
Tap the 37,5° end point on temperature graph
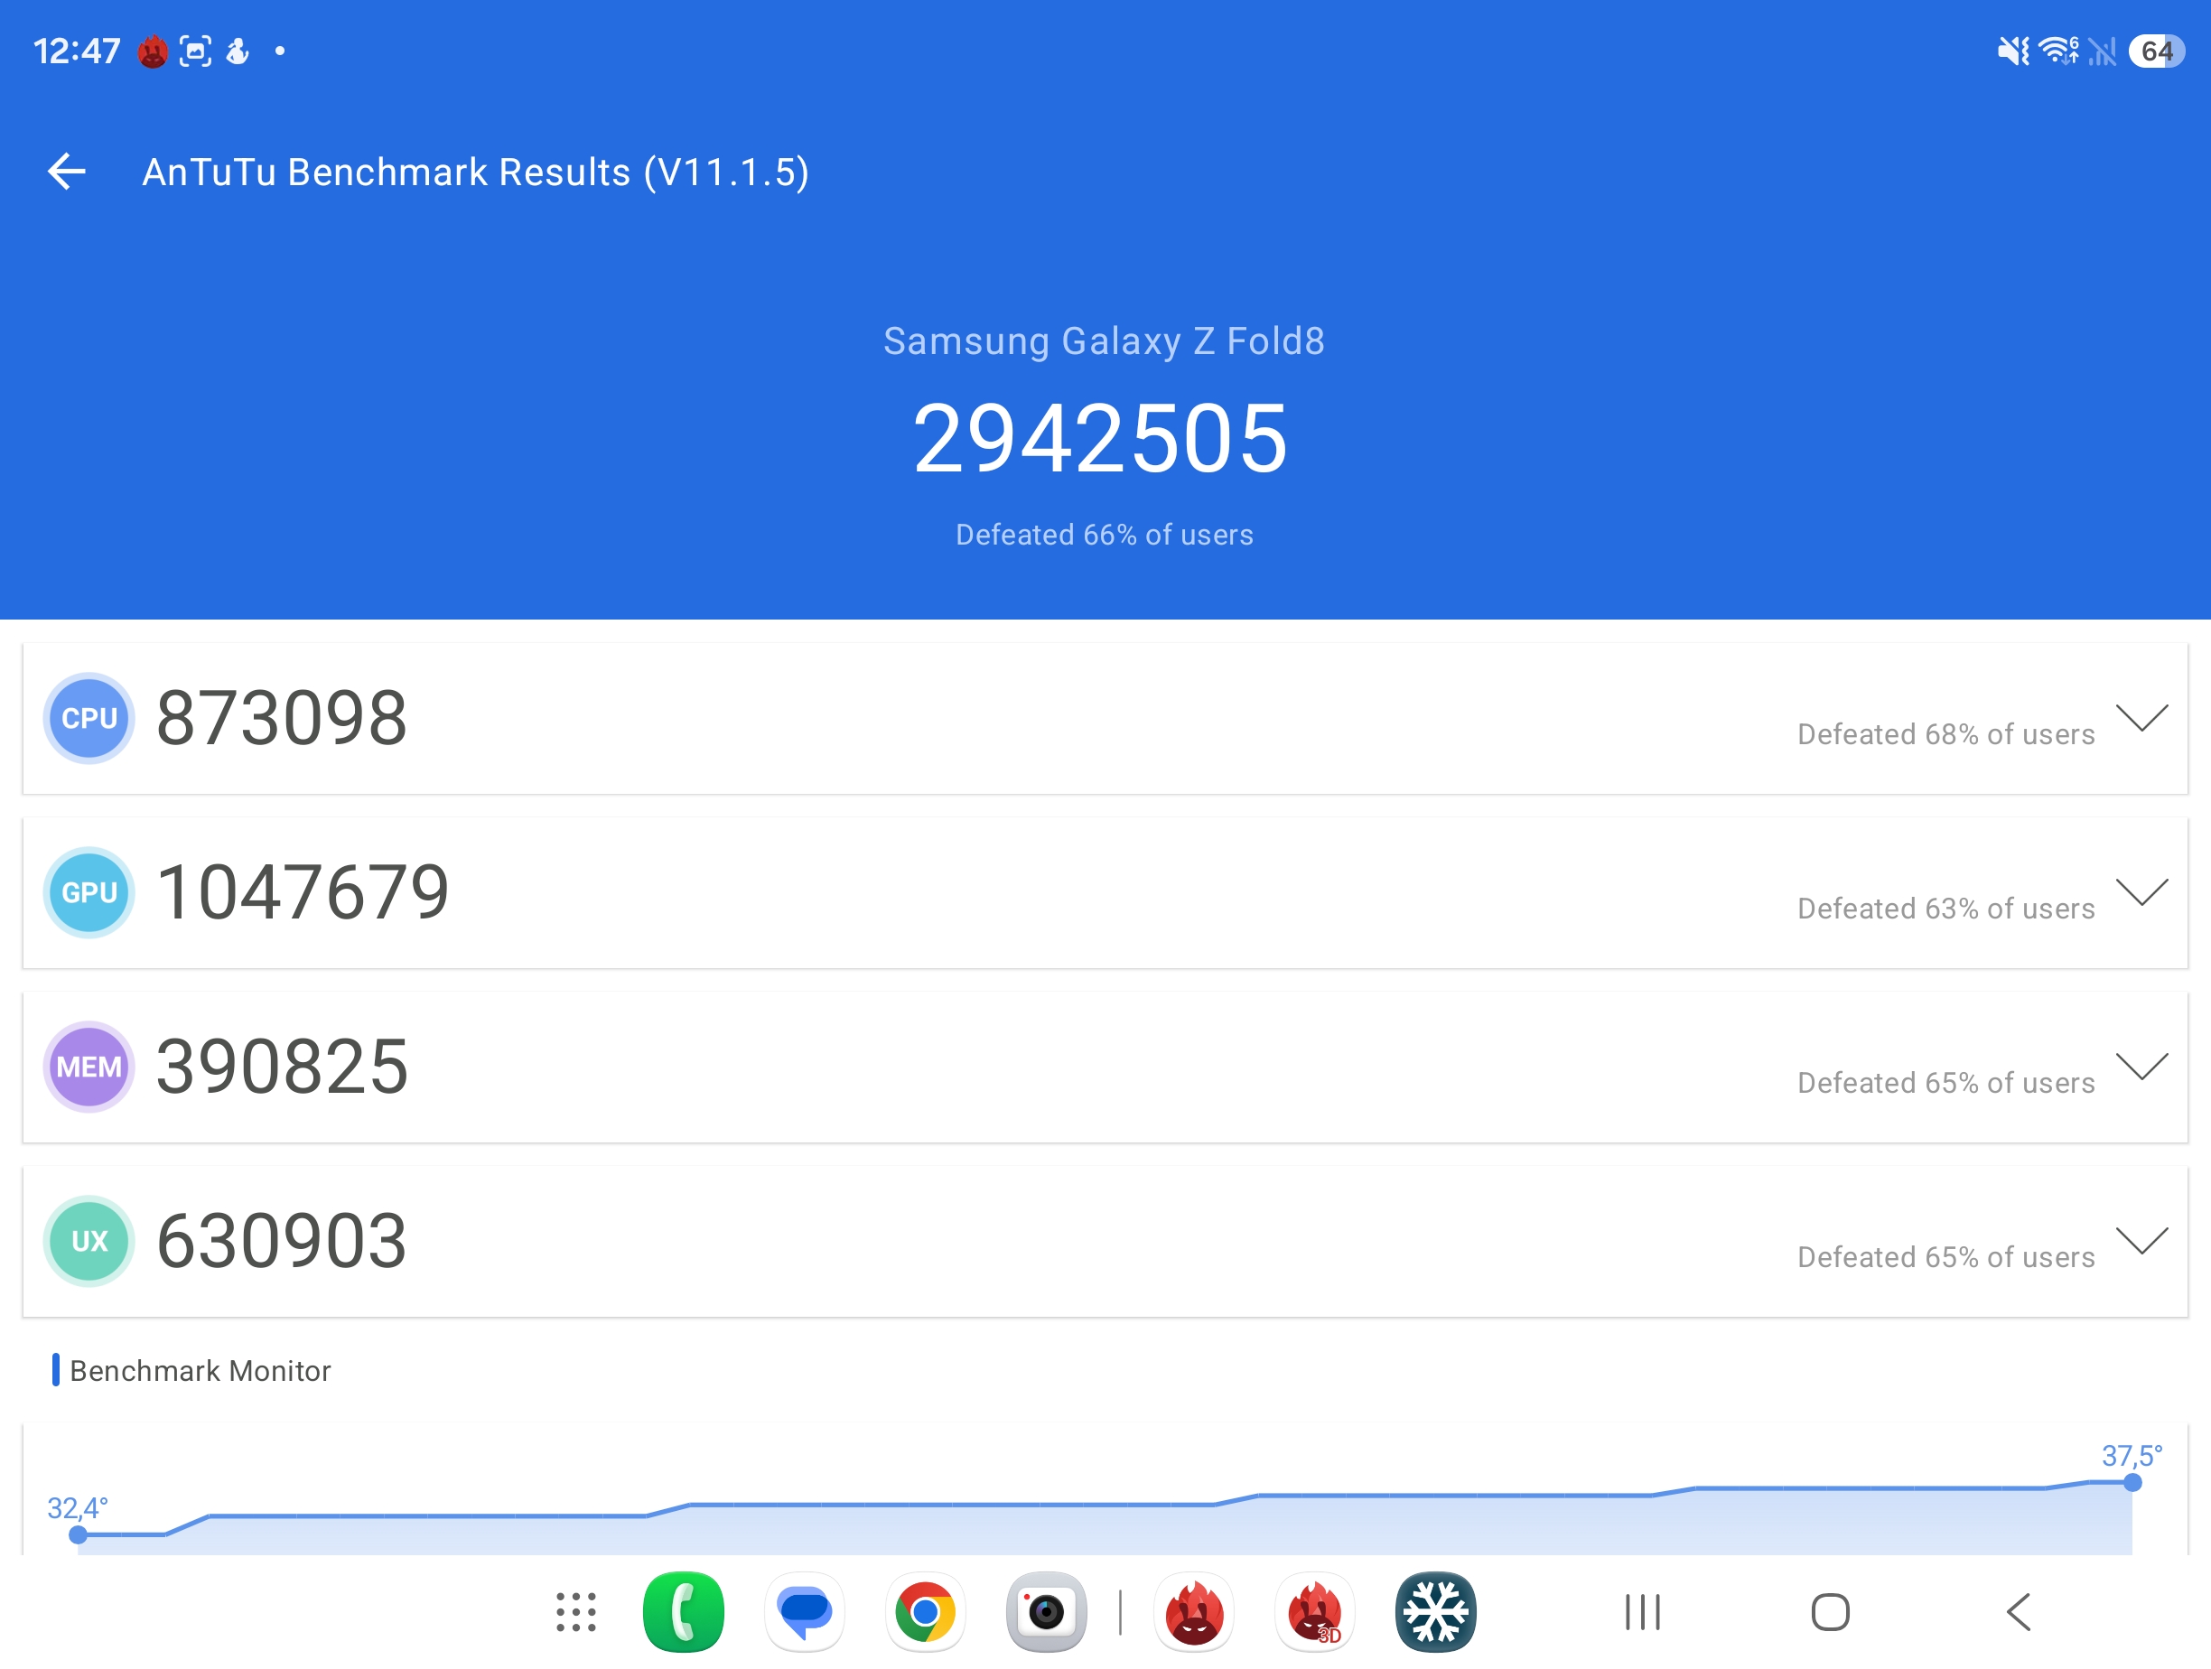2132,1482
